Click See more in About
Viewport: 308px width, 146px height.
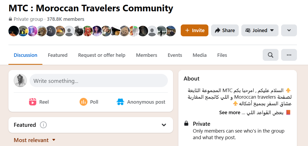(229, 112)
